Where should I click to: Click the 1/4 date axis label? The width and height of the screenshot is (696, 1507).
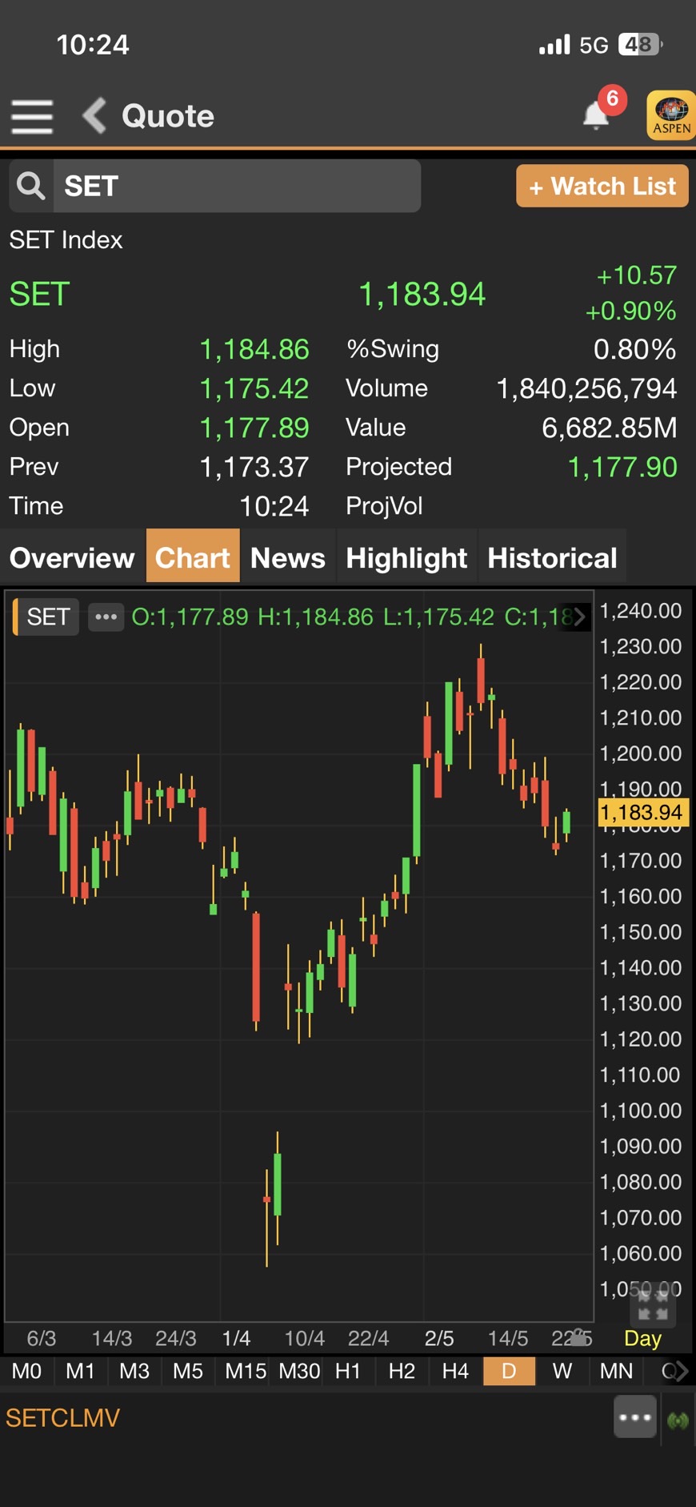236,1338
